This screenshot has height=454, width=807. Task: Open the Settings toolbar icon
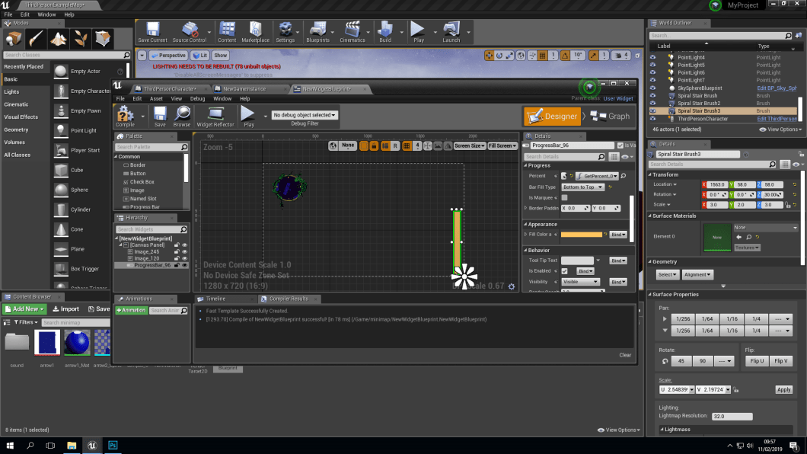(285, 32)
